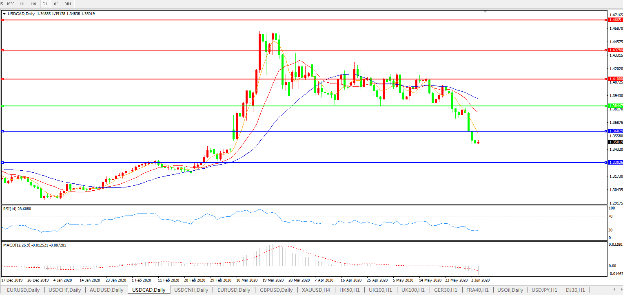Click the grey chart shift triangle marker
The height and width of the screenshot is (295, 623).
(x=485, y=12)
